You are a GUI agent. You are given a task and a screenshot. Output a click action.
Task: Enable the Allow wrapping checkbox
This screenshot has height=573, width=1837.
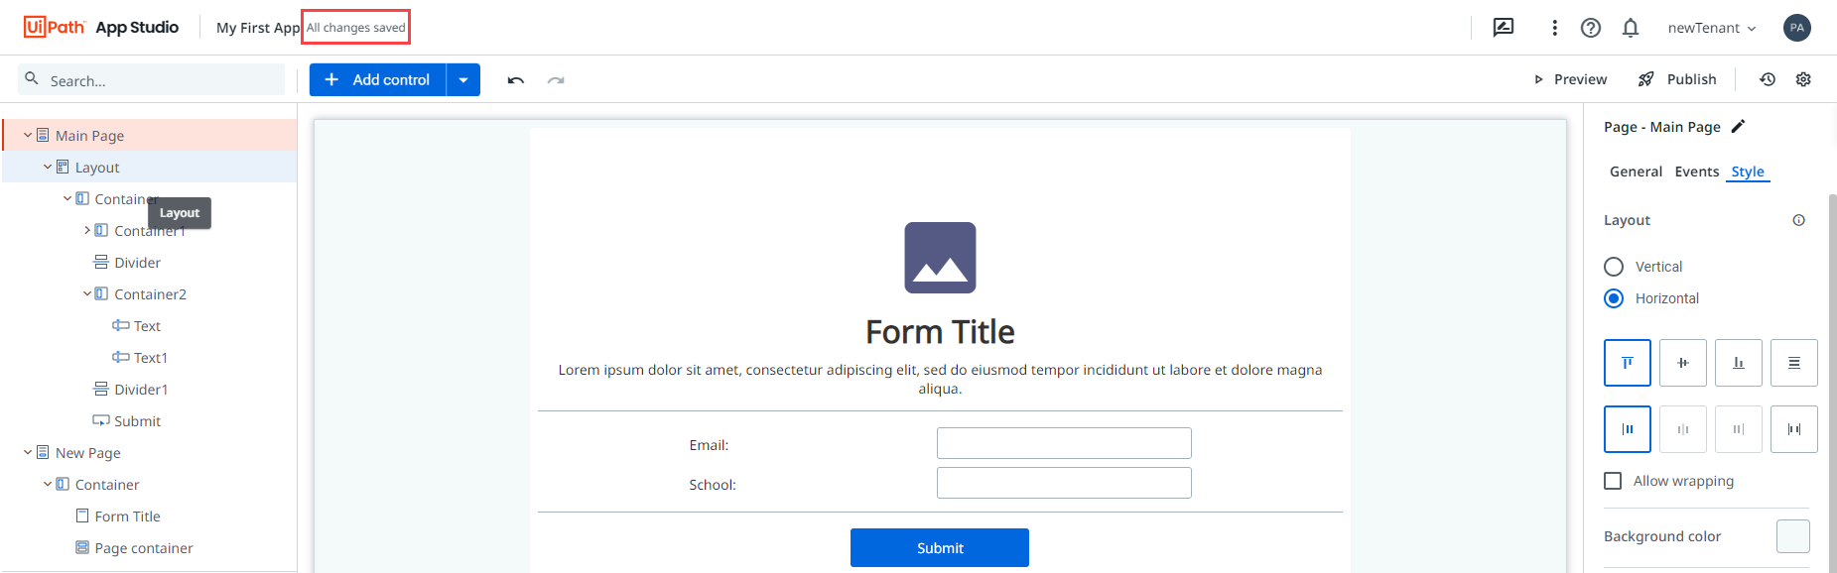(1613, 481)
